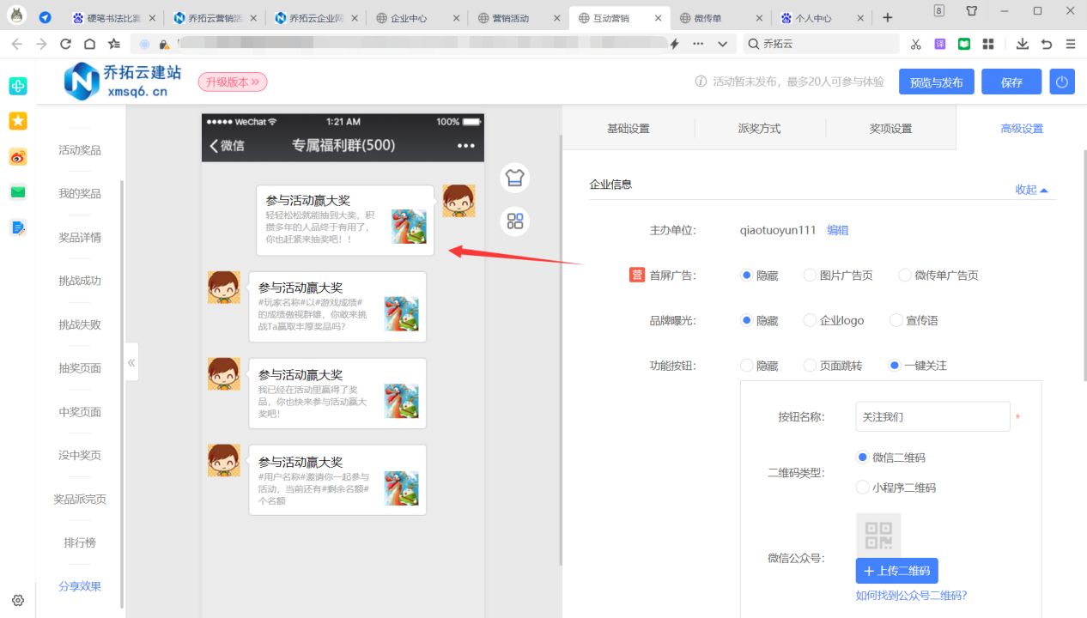Screen dimensions: 1087x618
Task: Open the green mail icon in left sidebar
Action: 17,192
